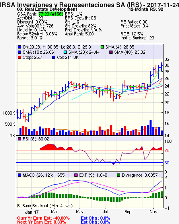The width and height of the screenshot is (179, 224).
Task: Click the blue Vol legend swatch
Action: 54,57
